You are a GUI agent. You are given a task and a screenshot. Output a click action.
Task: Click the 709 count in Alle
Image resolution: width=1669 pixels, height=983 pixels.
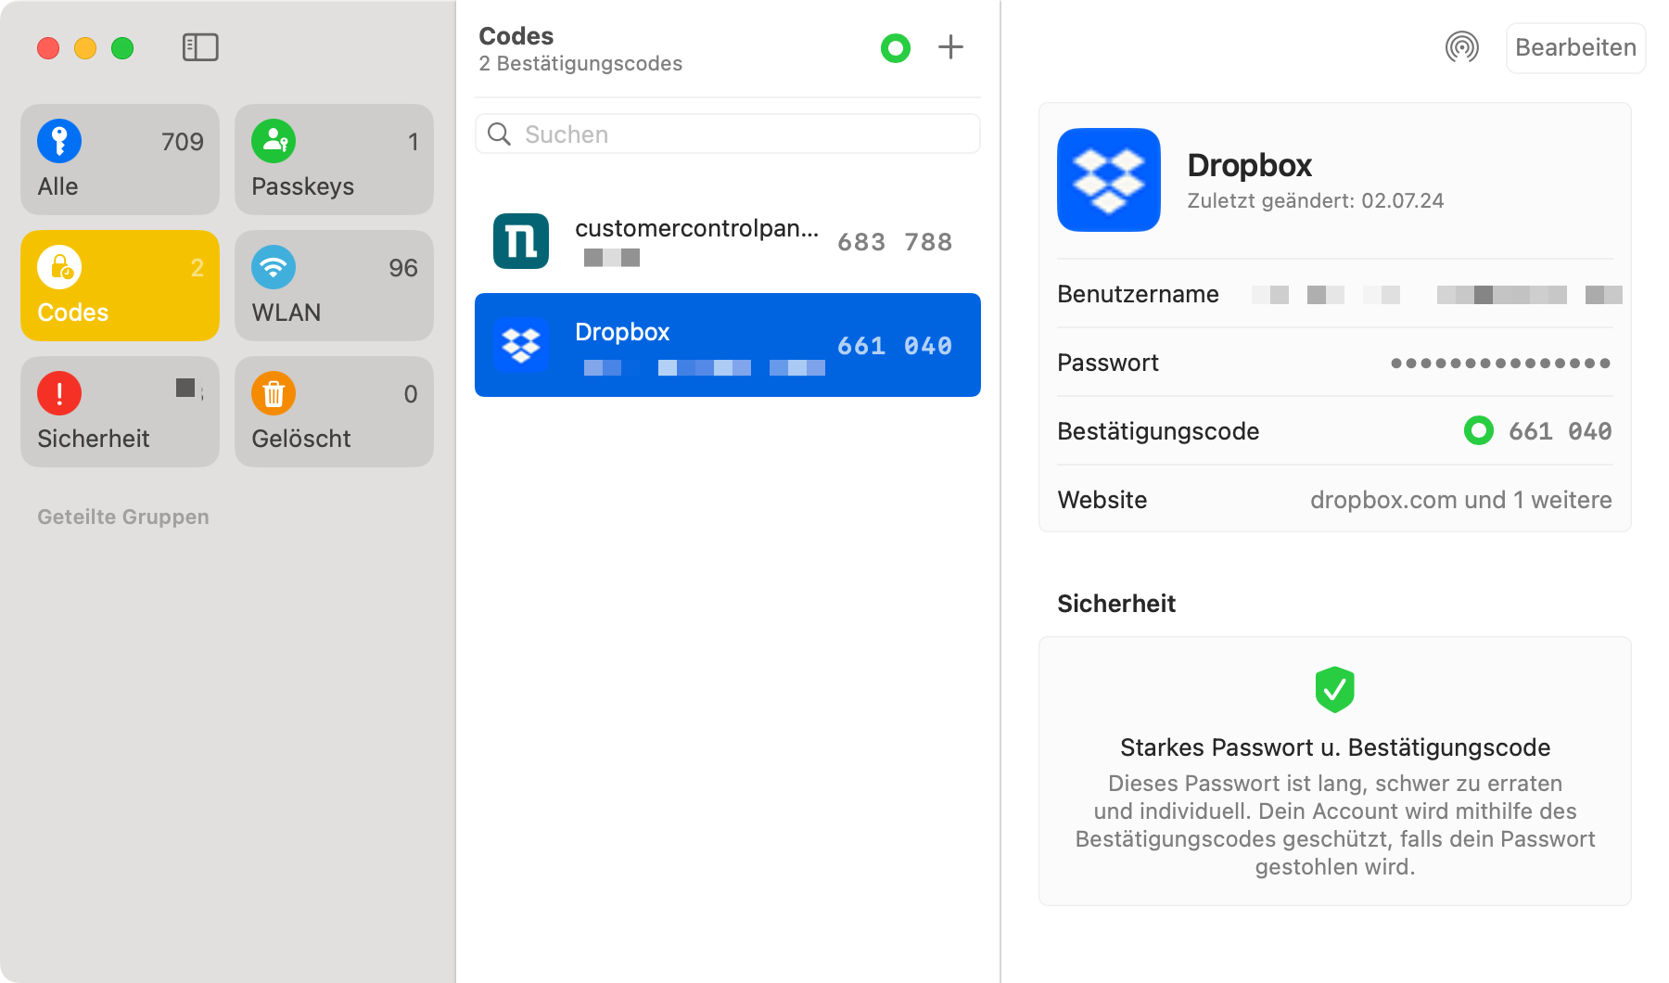(x=183, y=142)
